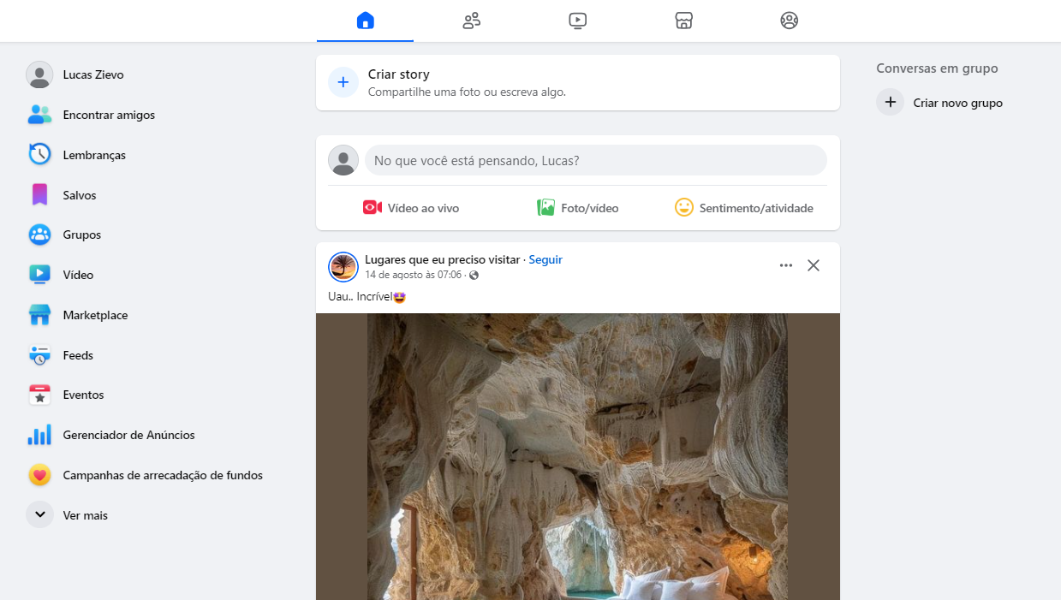1061x600 pixels.
Task: Click the Eventos calendar icon
Action: point(39,395)
